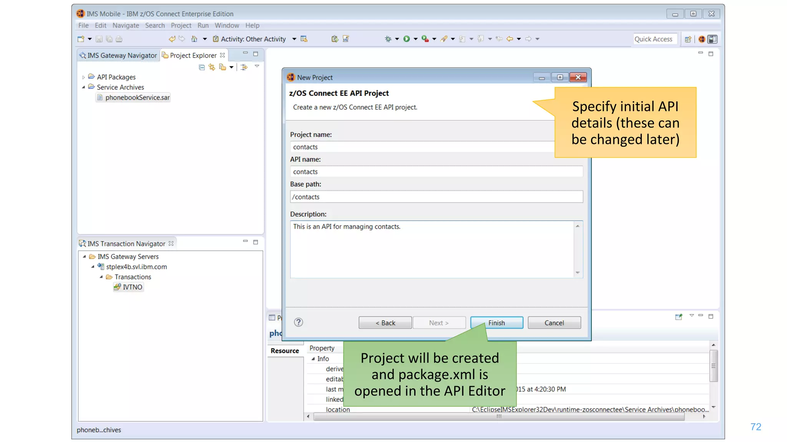Open the Search menu

(155, 25)
